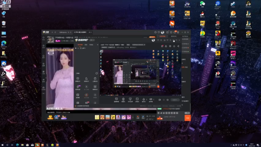Open the Red Dead Redemption desktop shortcut
261x147 pixels.
(233, 45)
